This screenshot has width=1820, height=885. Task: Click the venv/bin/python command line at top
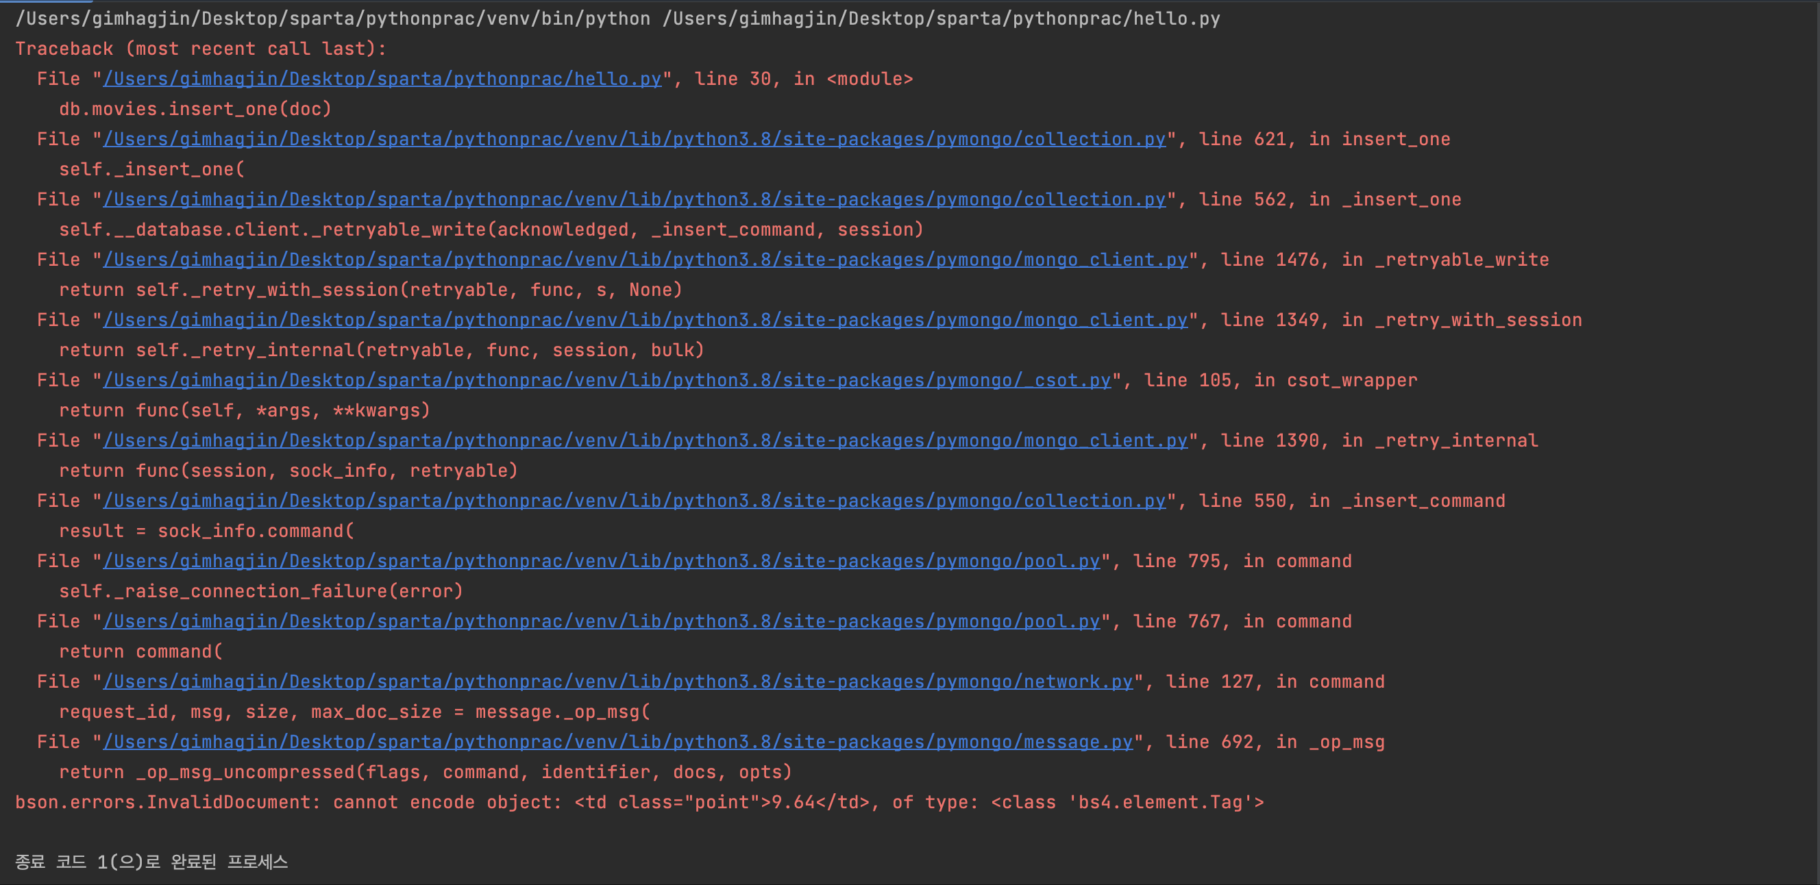pos(617,19)
